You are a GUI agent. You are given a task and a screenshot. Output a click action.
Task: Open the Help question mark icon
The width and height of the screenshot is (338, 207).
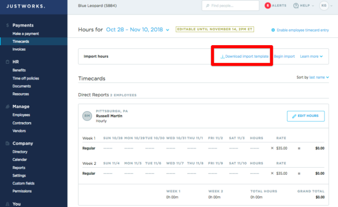296,6
